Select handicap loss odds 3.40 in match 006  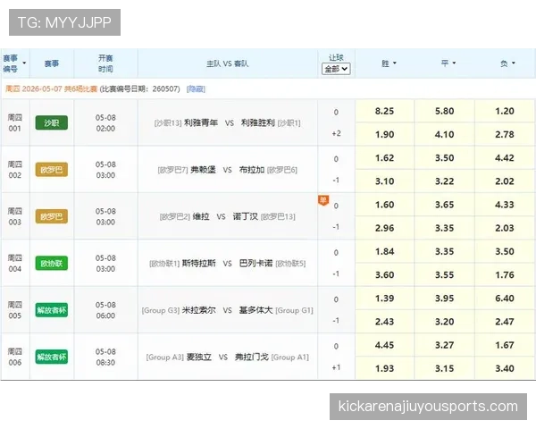505,369
